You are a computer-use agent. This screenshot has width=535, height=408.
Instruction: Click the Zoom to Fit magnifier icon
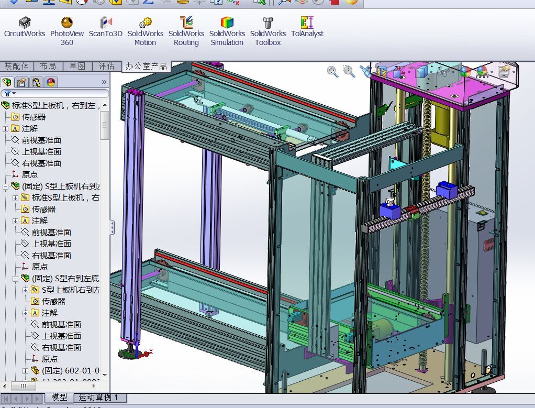332,71
